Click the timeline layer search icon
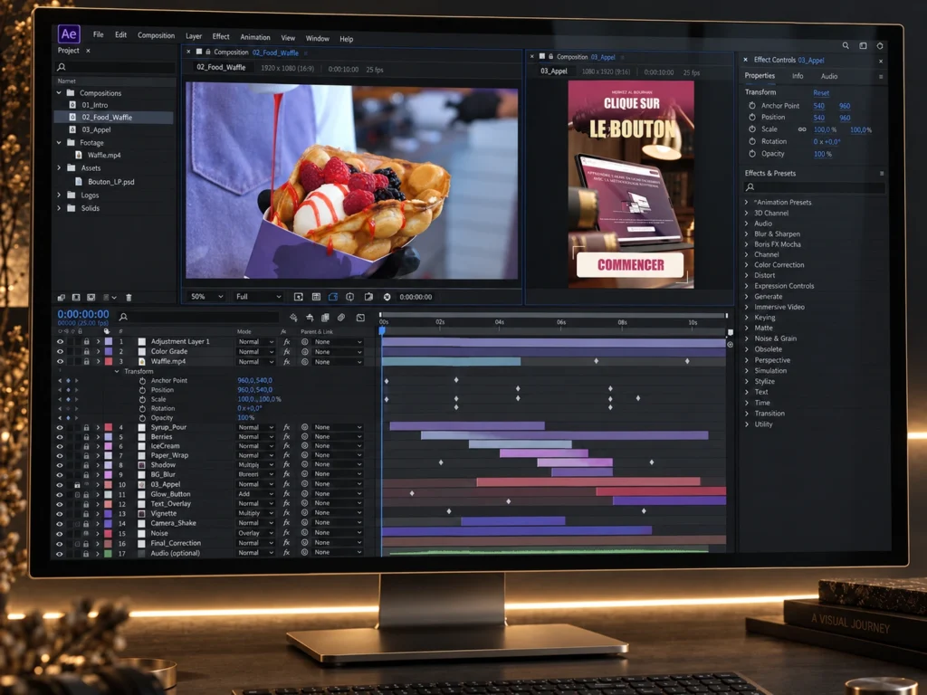The image size is (927, 695). pos(123,317)
